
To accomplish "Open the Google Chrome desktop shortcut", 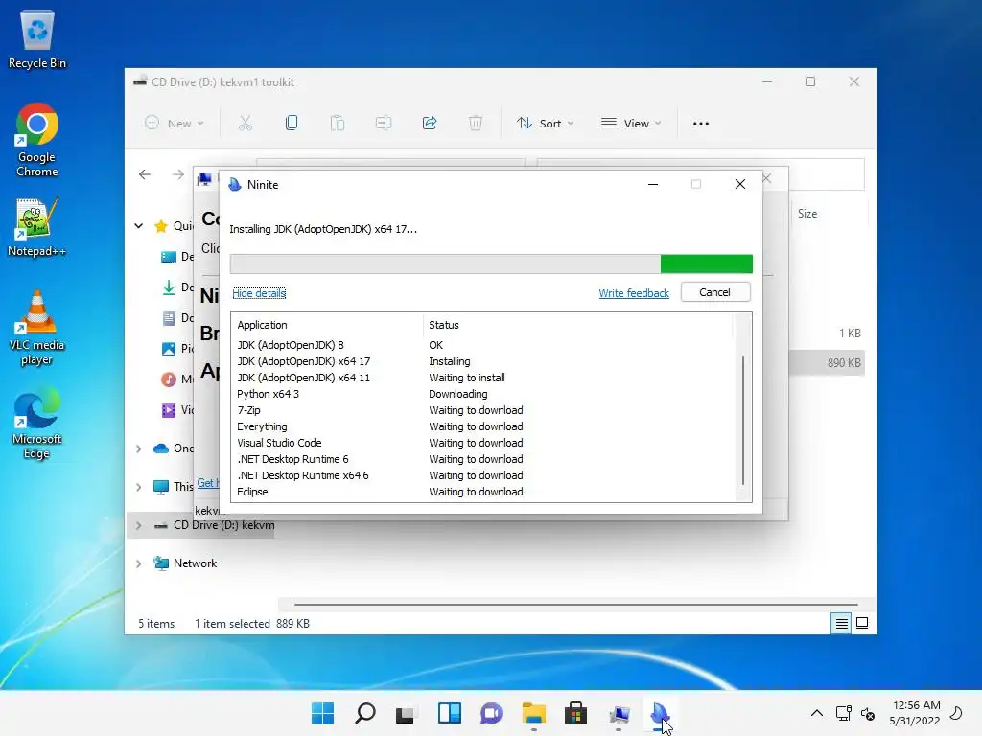I will tap(37, 140).
